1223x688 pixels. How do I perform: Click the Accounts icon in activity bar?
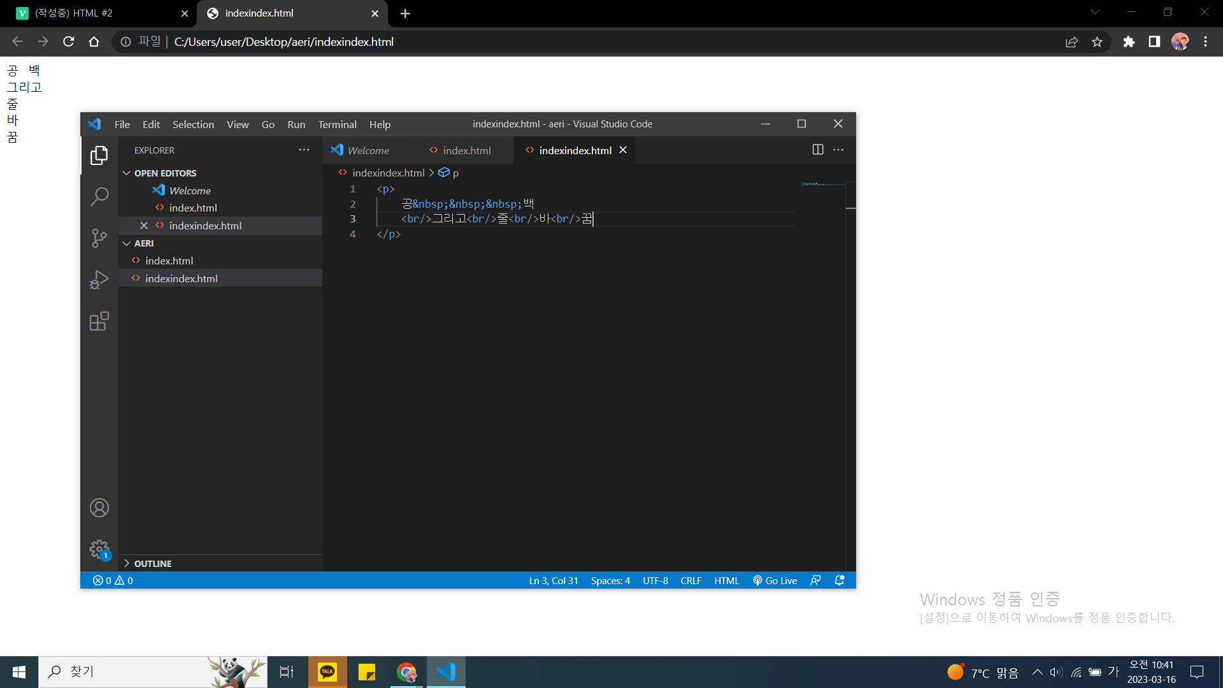pyautogui.click(x=99, y=508)
